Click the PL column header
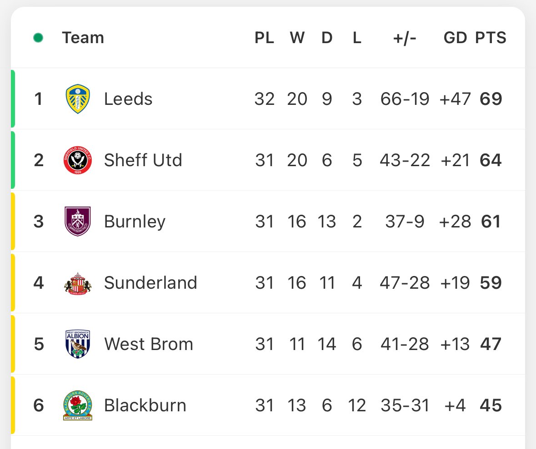 coord(264,38)
